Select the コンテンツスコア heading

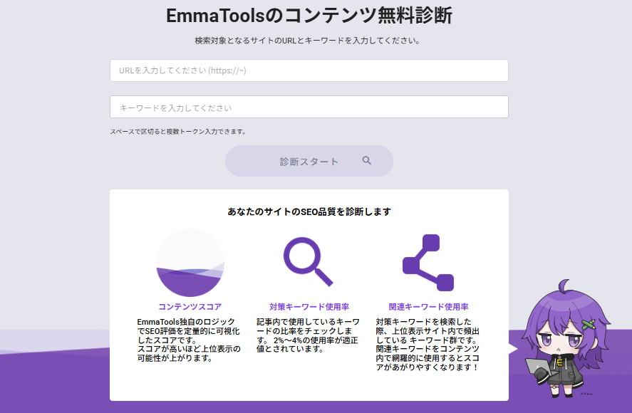click(190, 307)
